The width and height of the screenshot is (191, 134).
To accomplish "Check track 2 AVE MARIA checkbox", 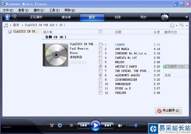I will pos(100,49).
